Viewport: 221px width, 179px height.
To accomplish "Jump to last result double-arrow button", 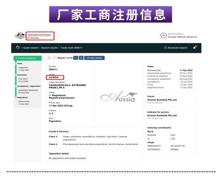I will pos(81,58).
